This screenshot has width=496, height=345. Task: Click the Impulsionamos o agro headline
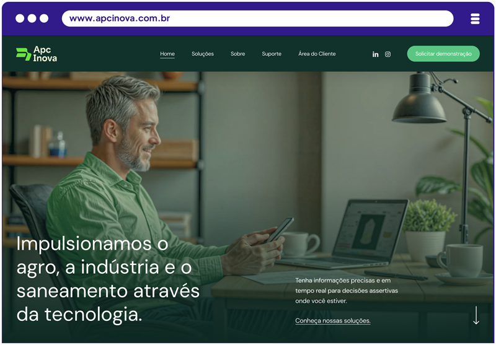coord(108,279)
